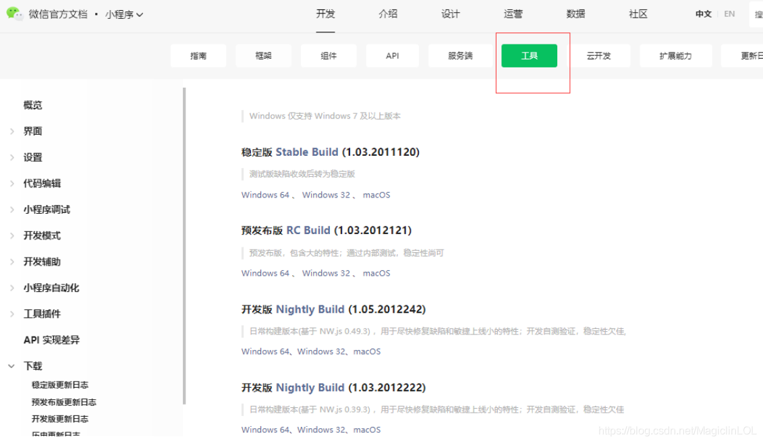
Task: Open the 服务端 sub-navigation button
Action: pyautogui.click(x=460, y=56)
